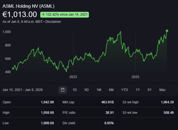Open the Disclaimer link
This screenshot has width=178, height=130.
[53, 22]
